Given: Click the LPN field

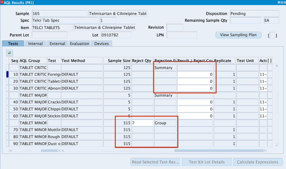Looking at the screenshot, I should point(182,35).
